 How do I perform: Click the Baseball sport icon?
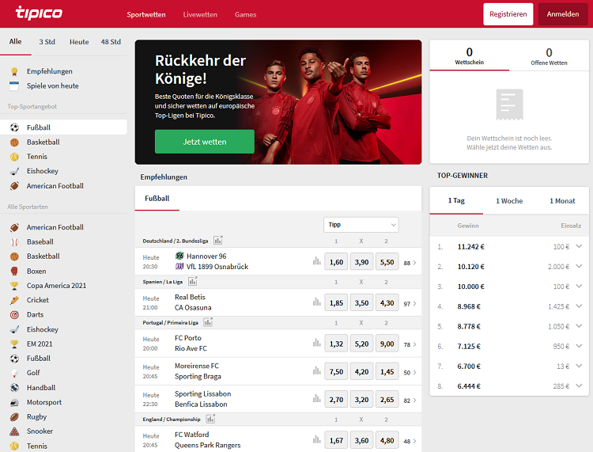pyautogui.click(x=14, y=242)
